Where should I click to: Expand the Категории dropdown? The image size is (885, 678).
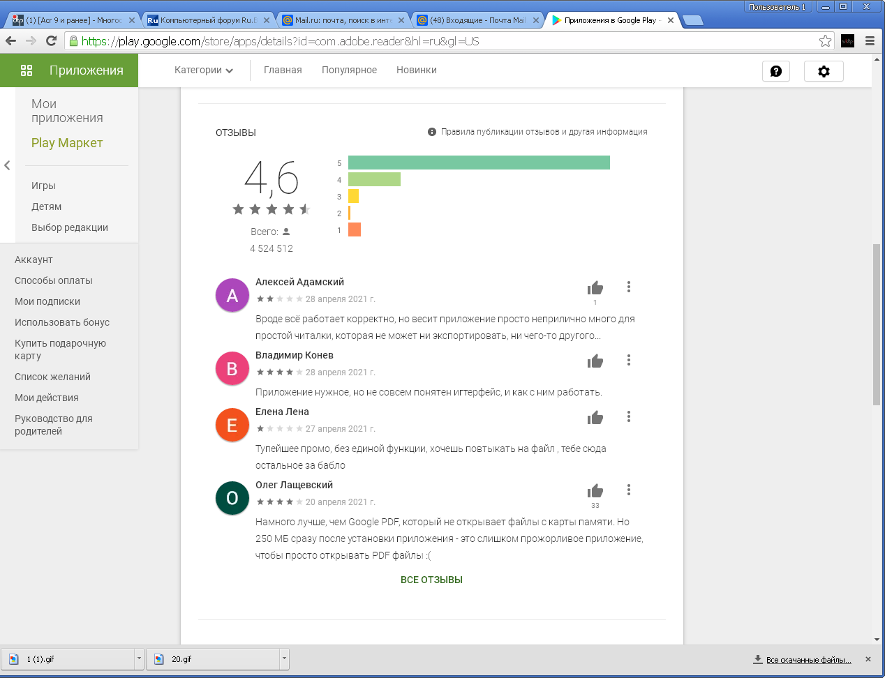[x=204, y=70]
